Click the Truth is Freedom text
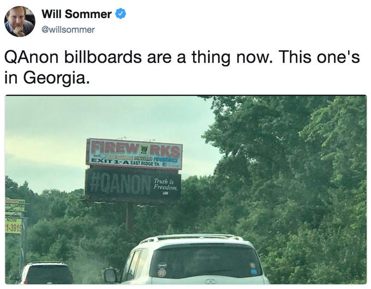371x289 pixels. point(165,184)
